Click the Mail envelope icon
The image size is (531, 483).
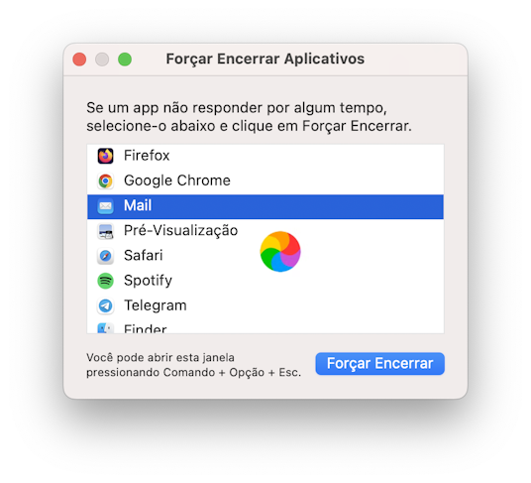tap(105, 206)
